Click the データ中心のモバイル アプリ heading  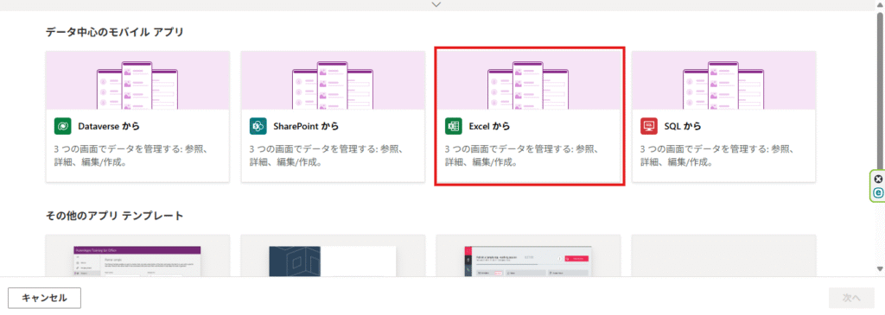click(115, 32)
